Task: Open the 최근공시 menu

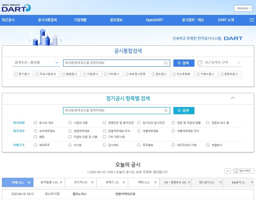Action: (x=8, y=20)
